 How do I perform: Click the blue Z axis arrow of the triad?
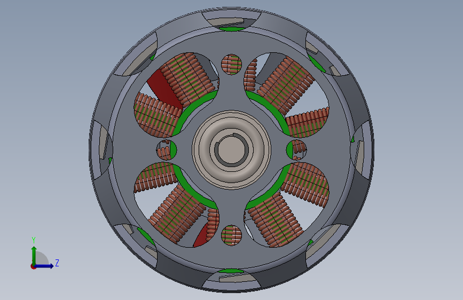click(x=44, y=266)
